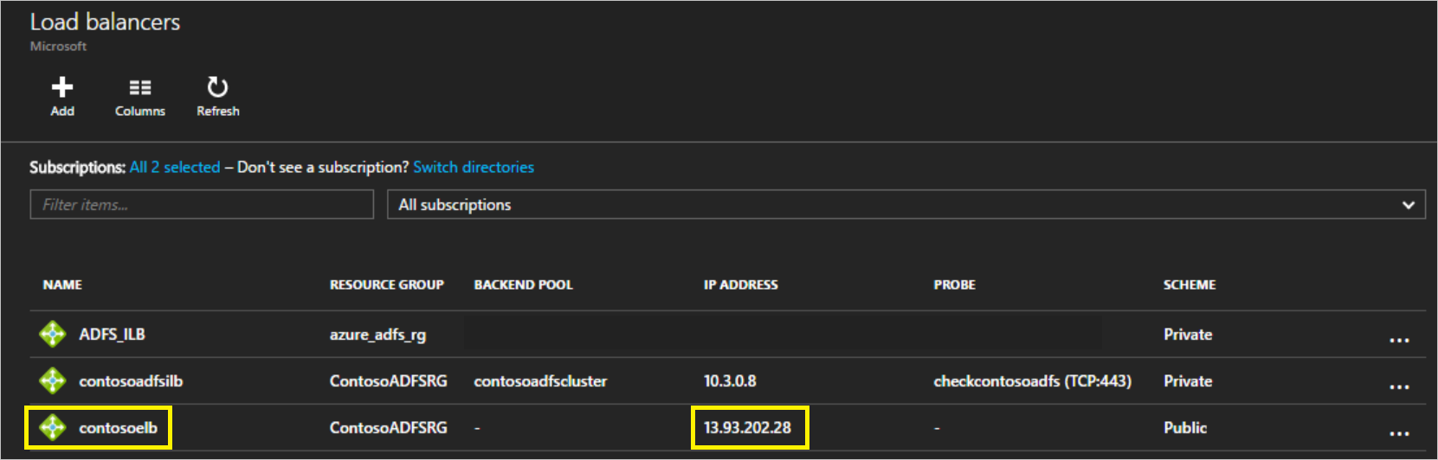The width and height of the screenshot is (1438, 460).
Task: Refresh the load balancers list
Action: point(217,86)
